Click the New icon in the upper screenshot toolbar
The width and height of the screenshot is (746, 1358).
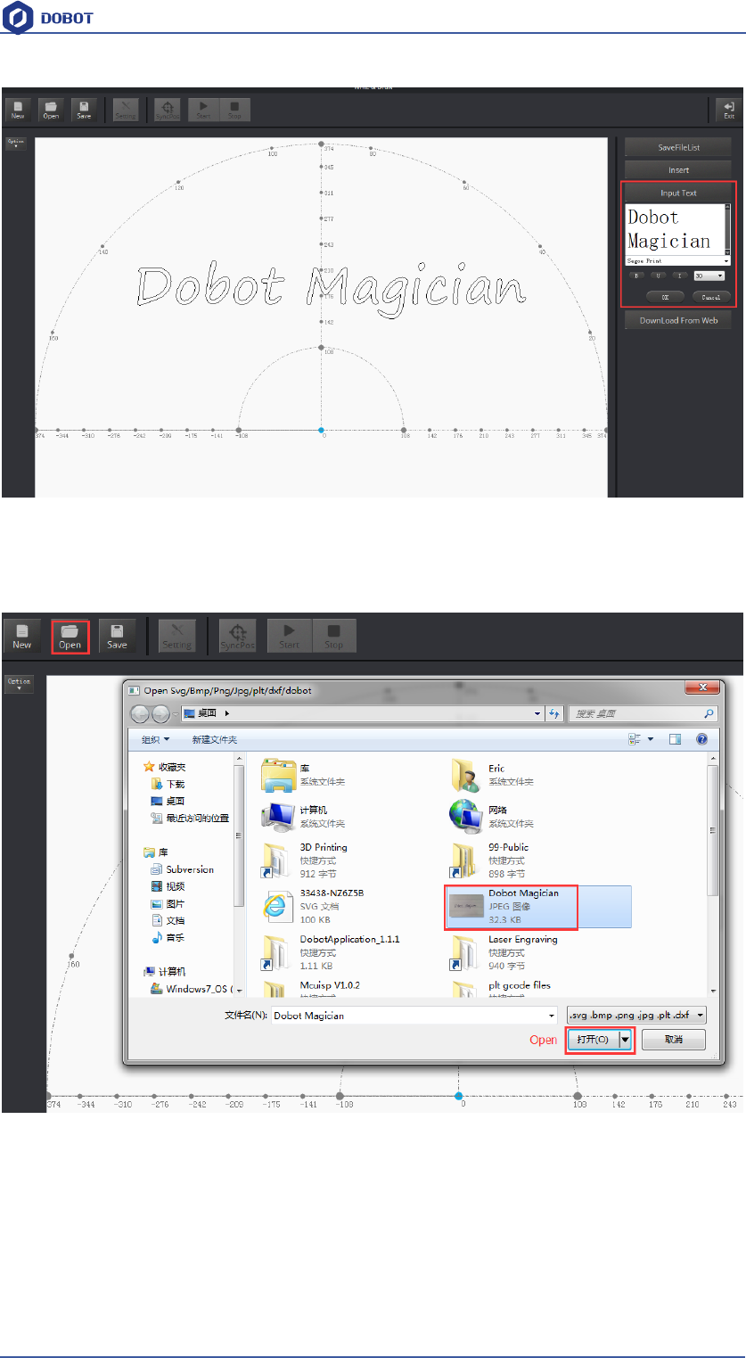tap(18, 110)
